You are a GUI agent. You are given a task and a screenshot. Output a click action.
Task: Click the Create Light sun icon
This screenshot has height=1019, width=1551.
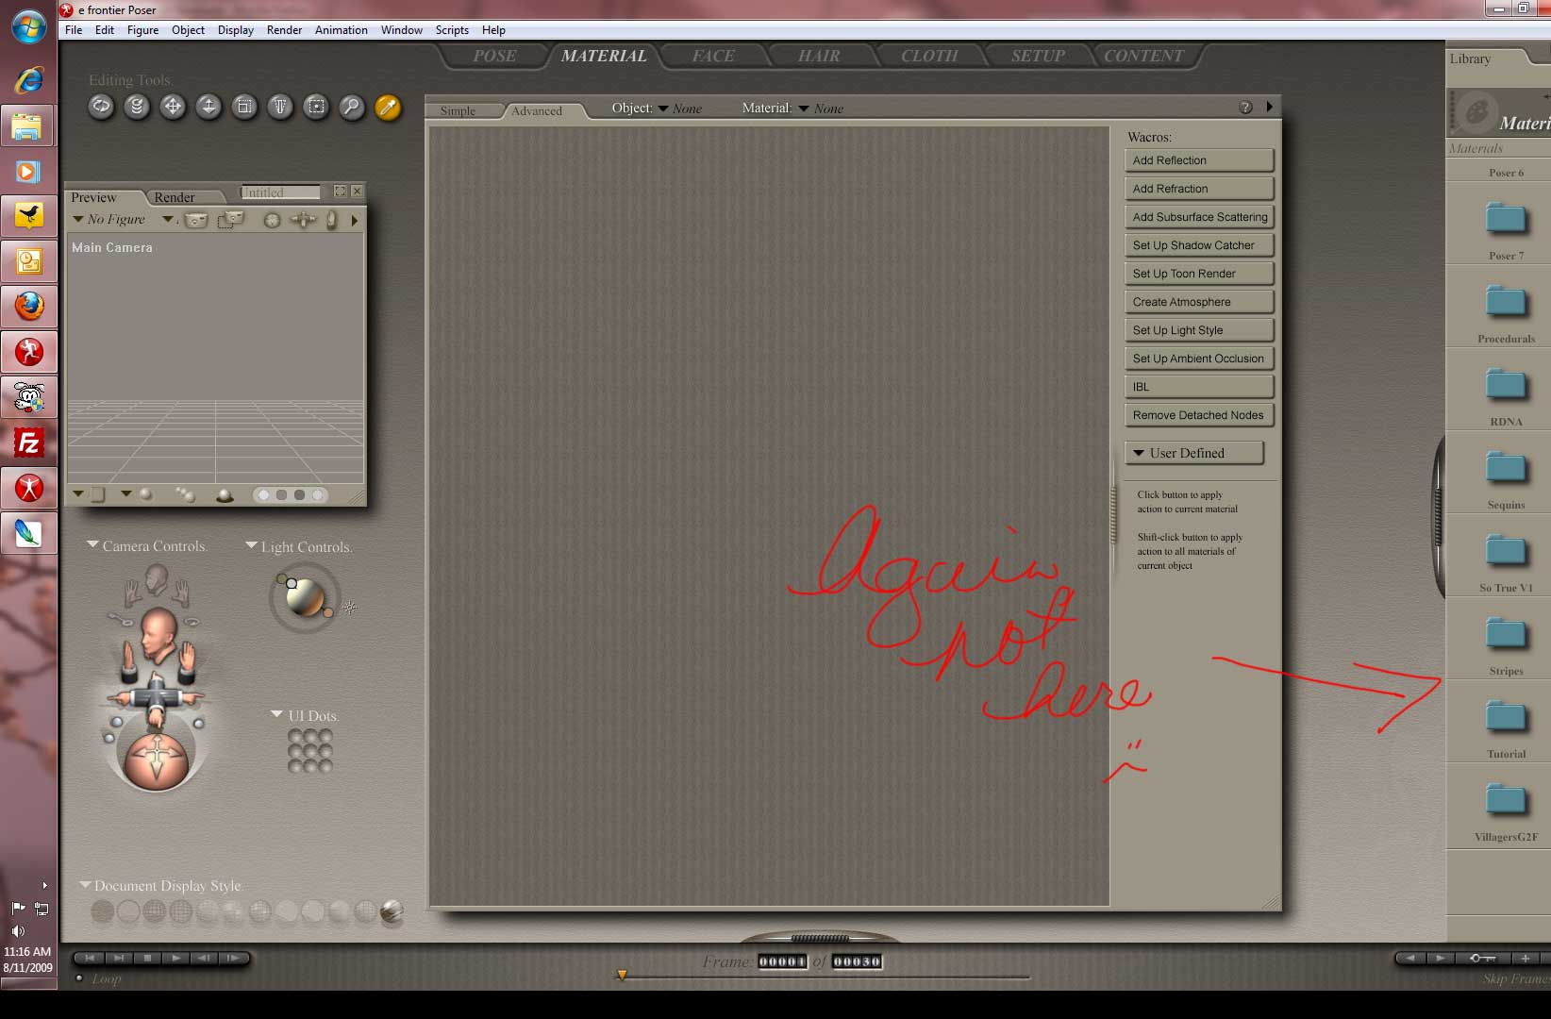349,608
